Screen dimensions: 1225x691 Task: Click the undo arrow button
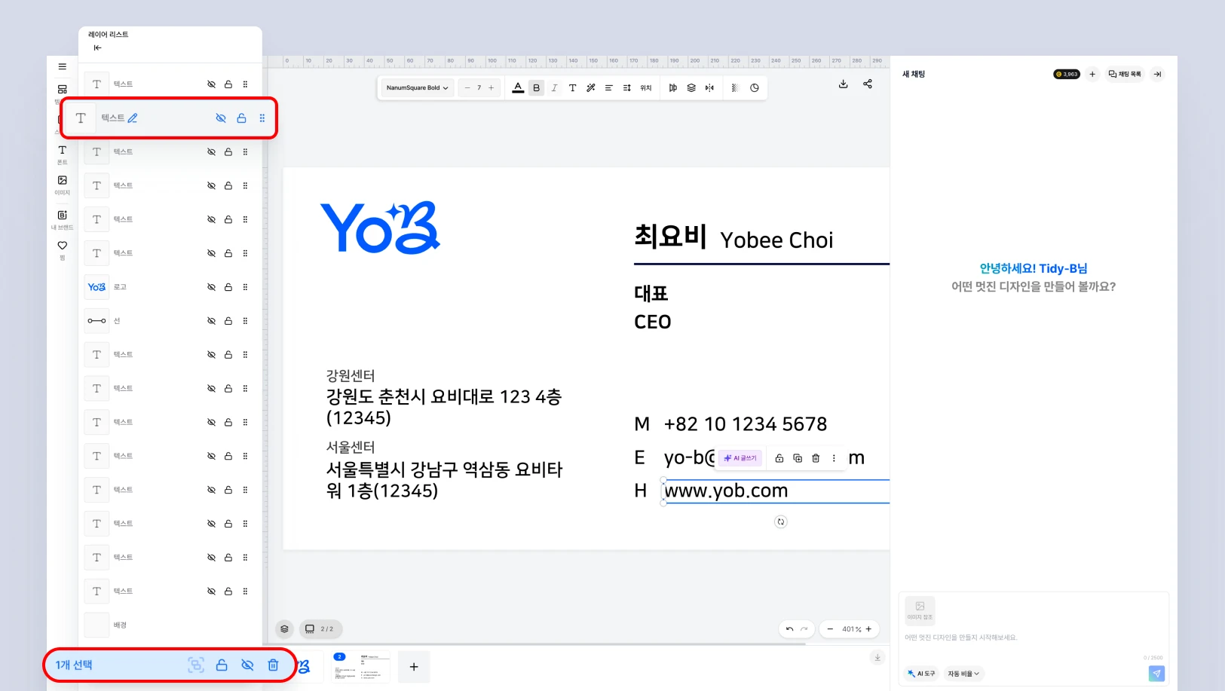[x=789, y=629]
